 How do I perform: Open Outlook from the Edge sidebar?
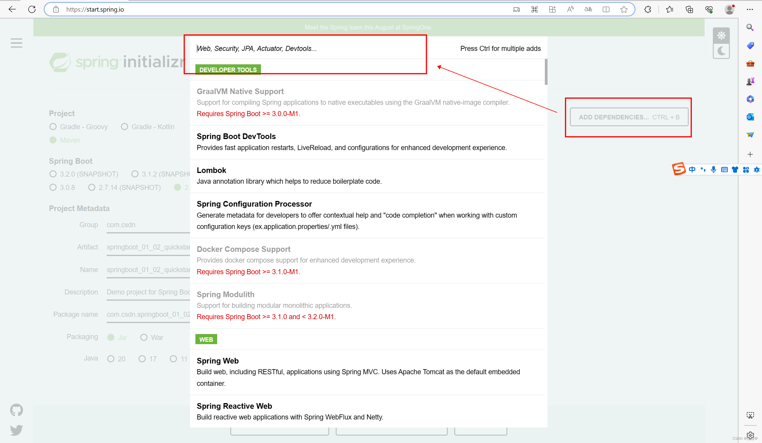tap(750, 117)
